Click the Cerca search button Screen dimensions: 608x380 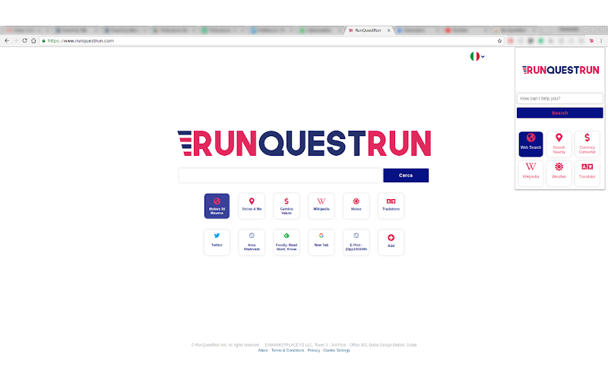[406, 176]
